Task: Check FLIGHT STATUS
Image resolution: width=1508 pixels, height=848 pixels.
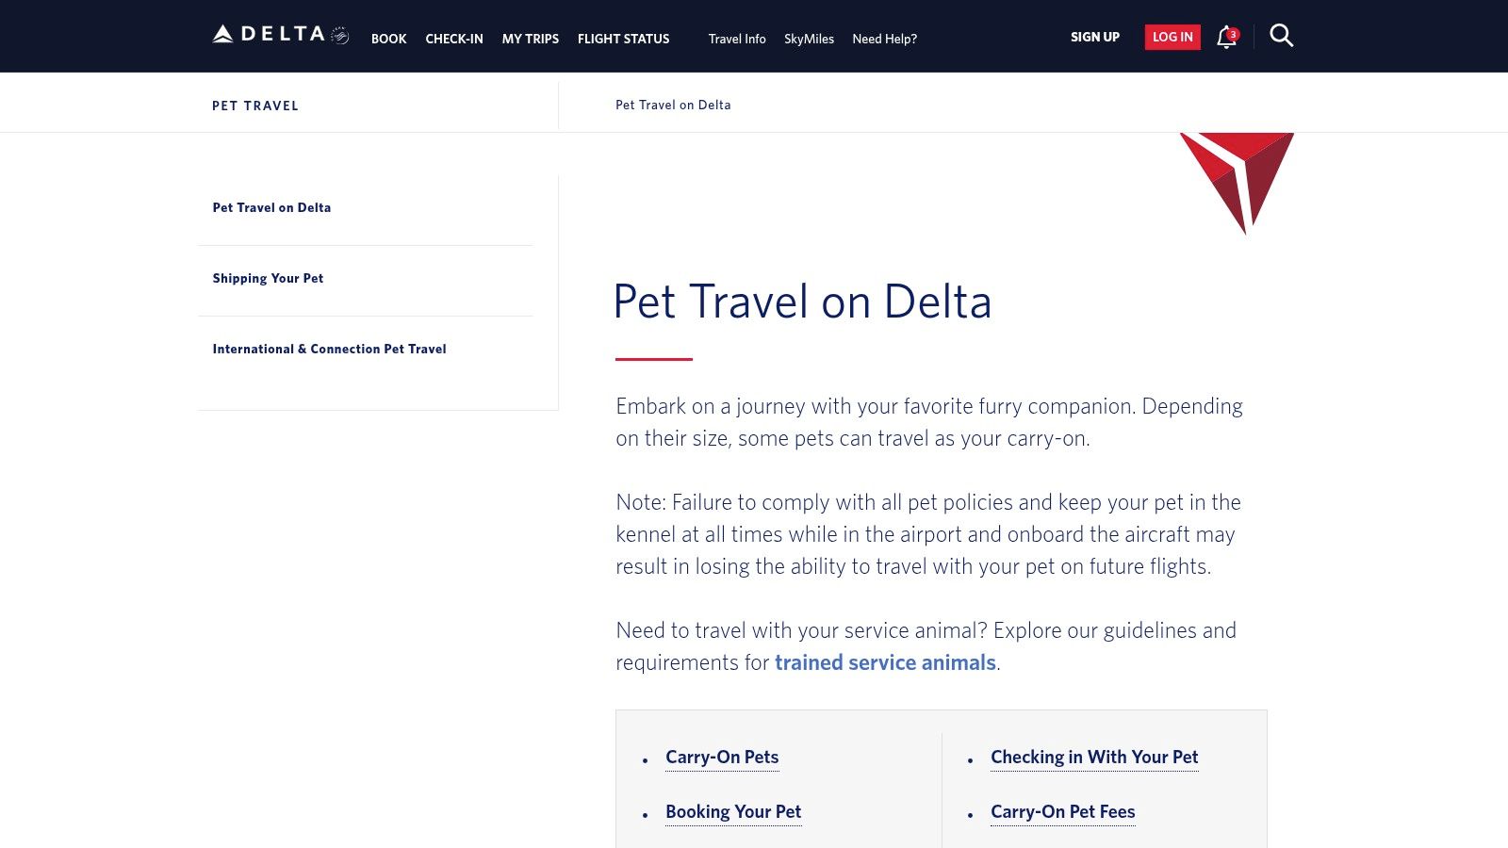Action: (x=623, y=39)
